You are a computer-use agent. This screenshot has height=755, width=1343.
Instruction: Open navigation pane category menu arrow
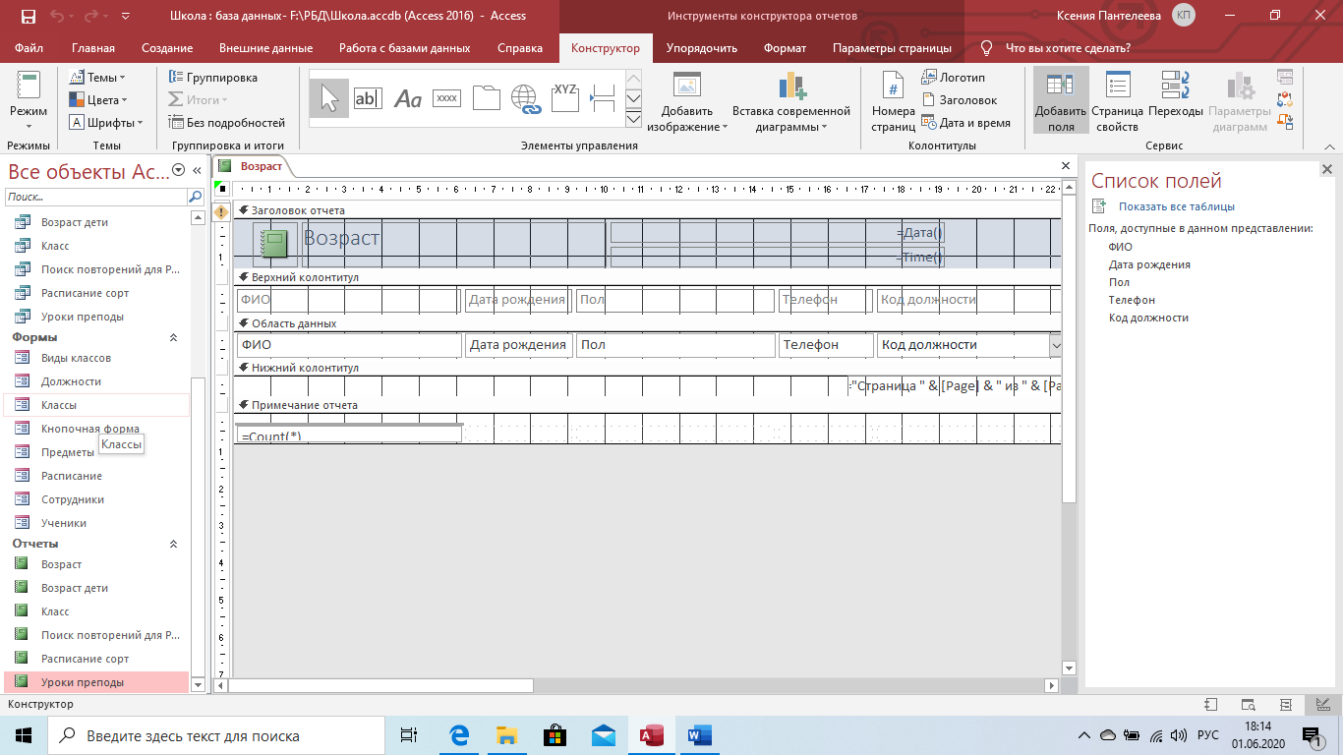tap(178, 170)
